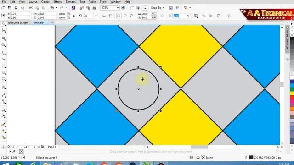Select the Freehand curve tool
Viewport: 294px width, 165px height.
(4, 53)
